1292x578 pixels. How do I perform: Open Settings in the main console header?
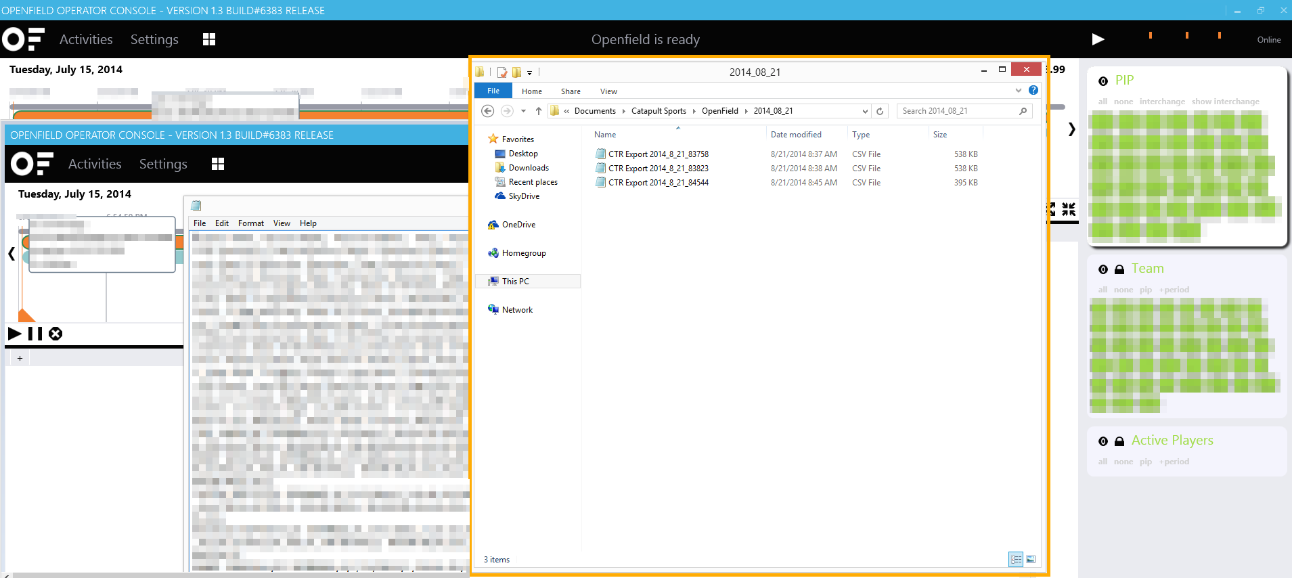pos(154,39)
